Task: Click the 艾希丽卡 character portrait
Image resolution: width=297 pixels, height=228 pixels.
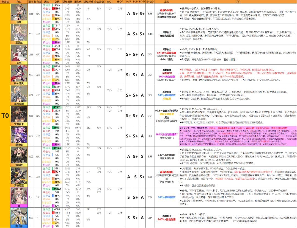Action: (x=19, y=114)
